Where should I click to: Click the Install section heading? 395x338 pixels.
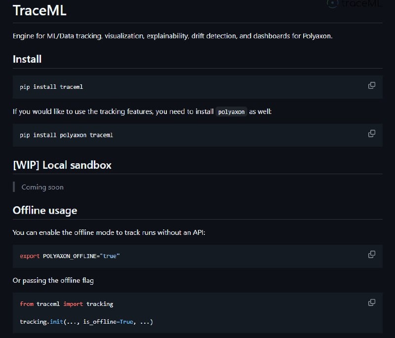tap(27, 59)
